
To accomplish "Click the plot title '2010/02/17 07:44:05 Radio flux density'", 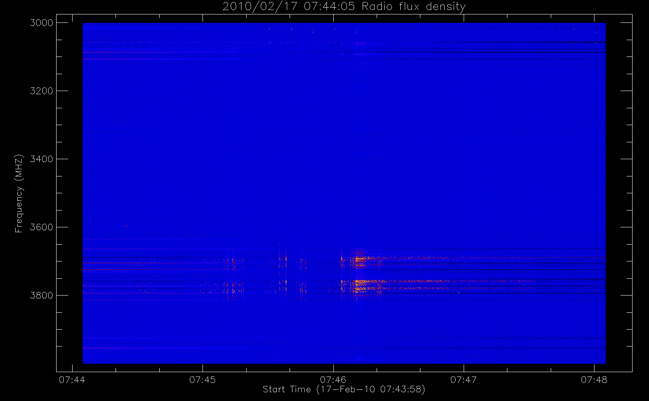I will [x=344, y=7].
